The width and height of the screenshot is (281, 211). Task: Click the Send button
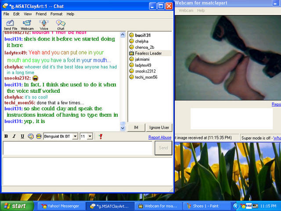tap(163, 148)
